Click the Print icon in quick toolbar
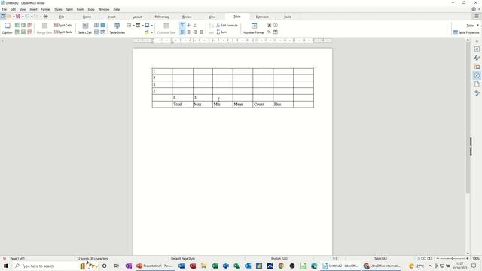 tap(45, 16)
